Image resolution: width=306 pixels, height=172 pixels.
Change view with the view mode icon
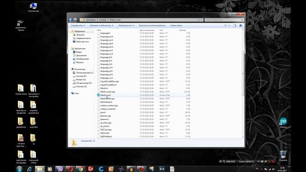(x=226, y=25)
